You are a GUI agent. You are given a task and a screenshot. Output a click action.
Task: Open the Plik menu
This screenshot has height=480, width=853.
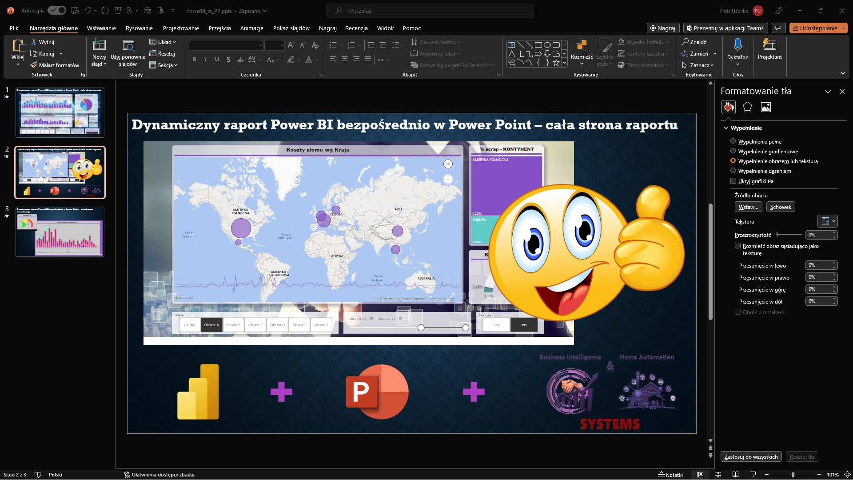[x=14, y=28]
